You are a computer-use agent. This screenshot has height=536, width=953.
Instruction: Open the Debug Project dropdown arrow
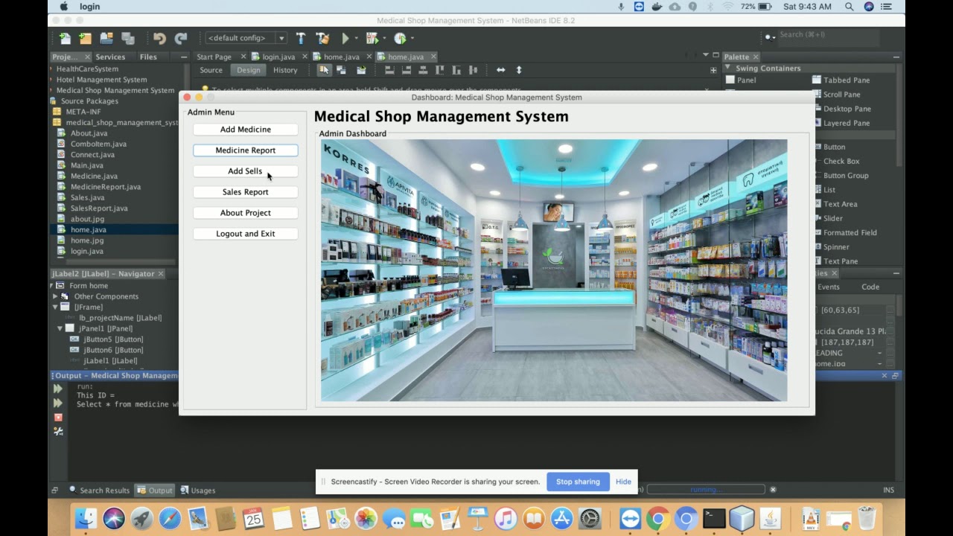(383, 38)
